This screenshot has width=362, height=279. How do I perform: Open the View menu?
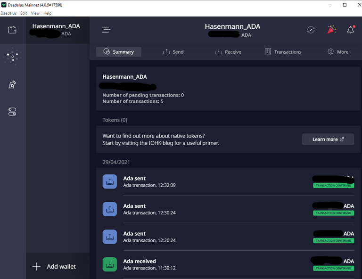point(35,13)
